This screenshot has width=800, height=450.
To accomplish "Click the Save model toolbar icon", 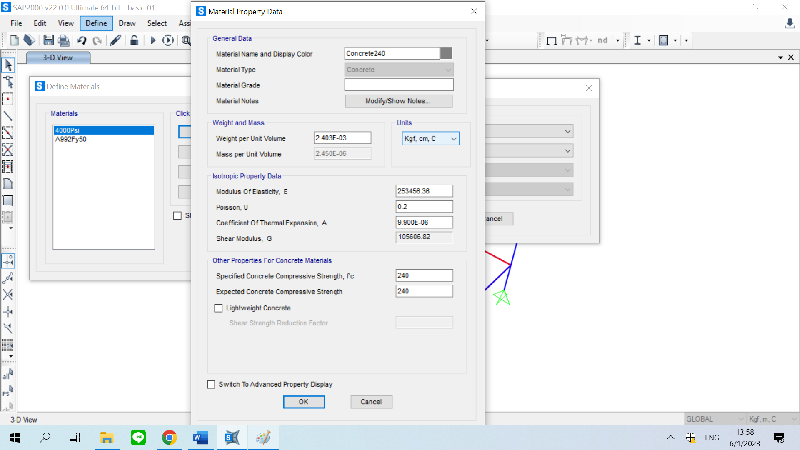I will 49,40.
